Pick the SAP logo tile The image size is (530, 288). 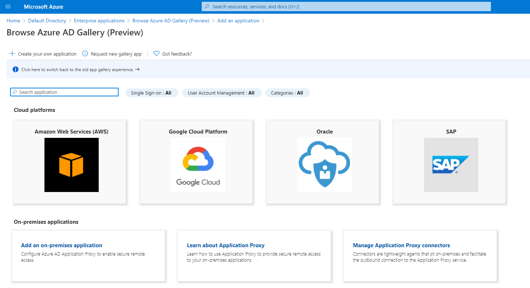coord(451,165)
